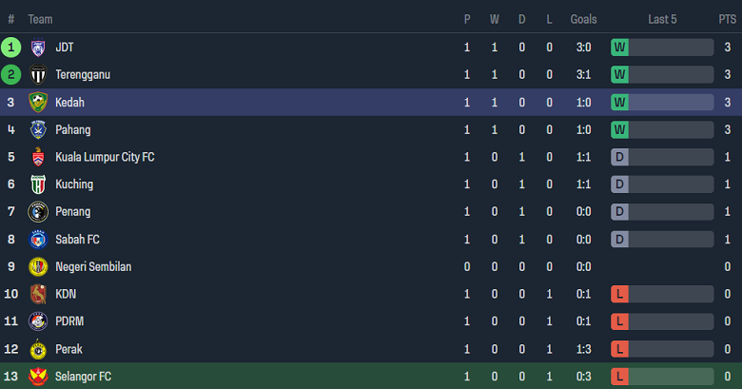Sort table by PTS column header
The width and height of the screenshot is (742, 389).
point(727,19)
